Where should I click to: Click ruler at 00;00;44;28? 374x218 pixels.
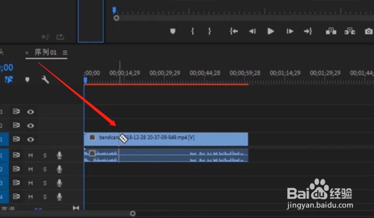tap(205, 73)
